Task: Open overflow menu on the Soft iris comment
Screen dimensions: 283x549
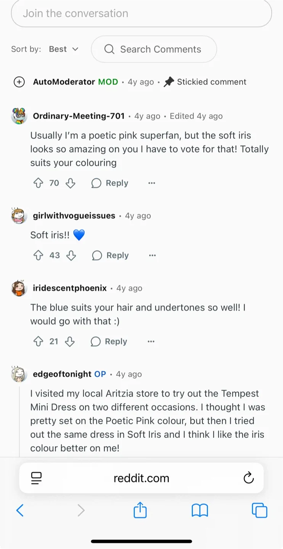Action: 152,255
